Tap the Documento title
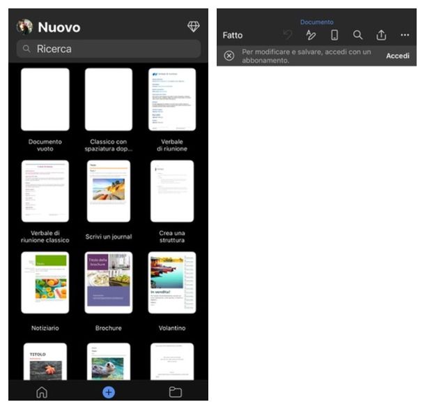425x409 pixels. point(316,22)
